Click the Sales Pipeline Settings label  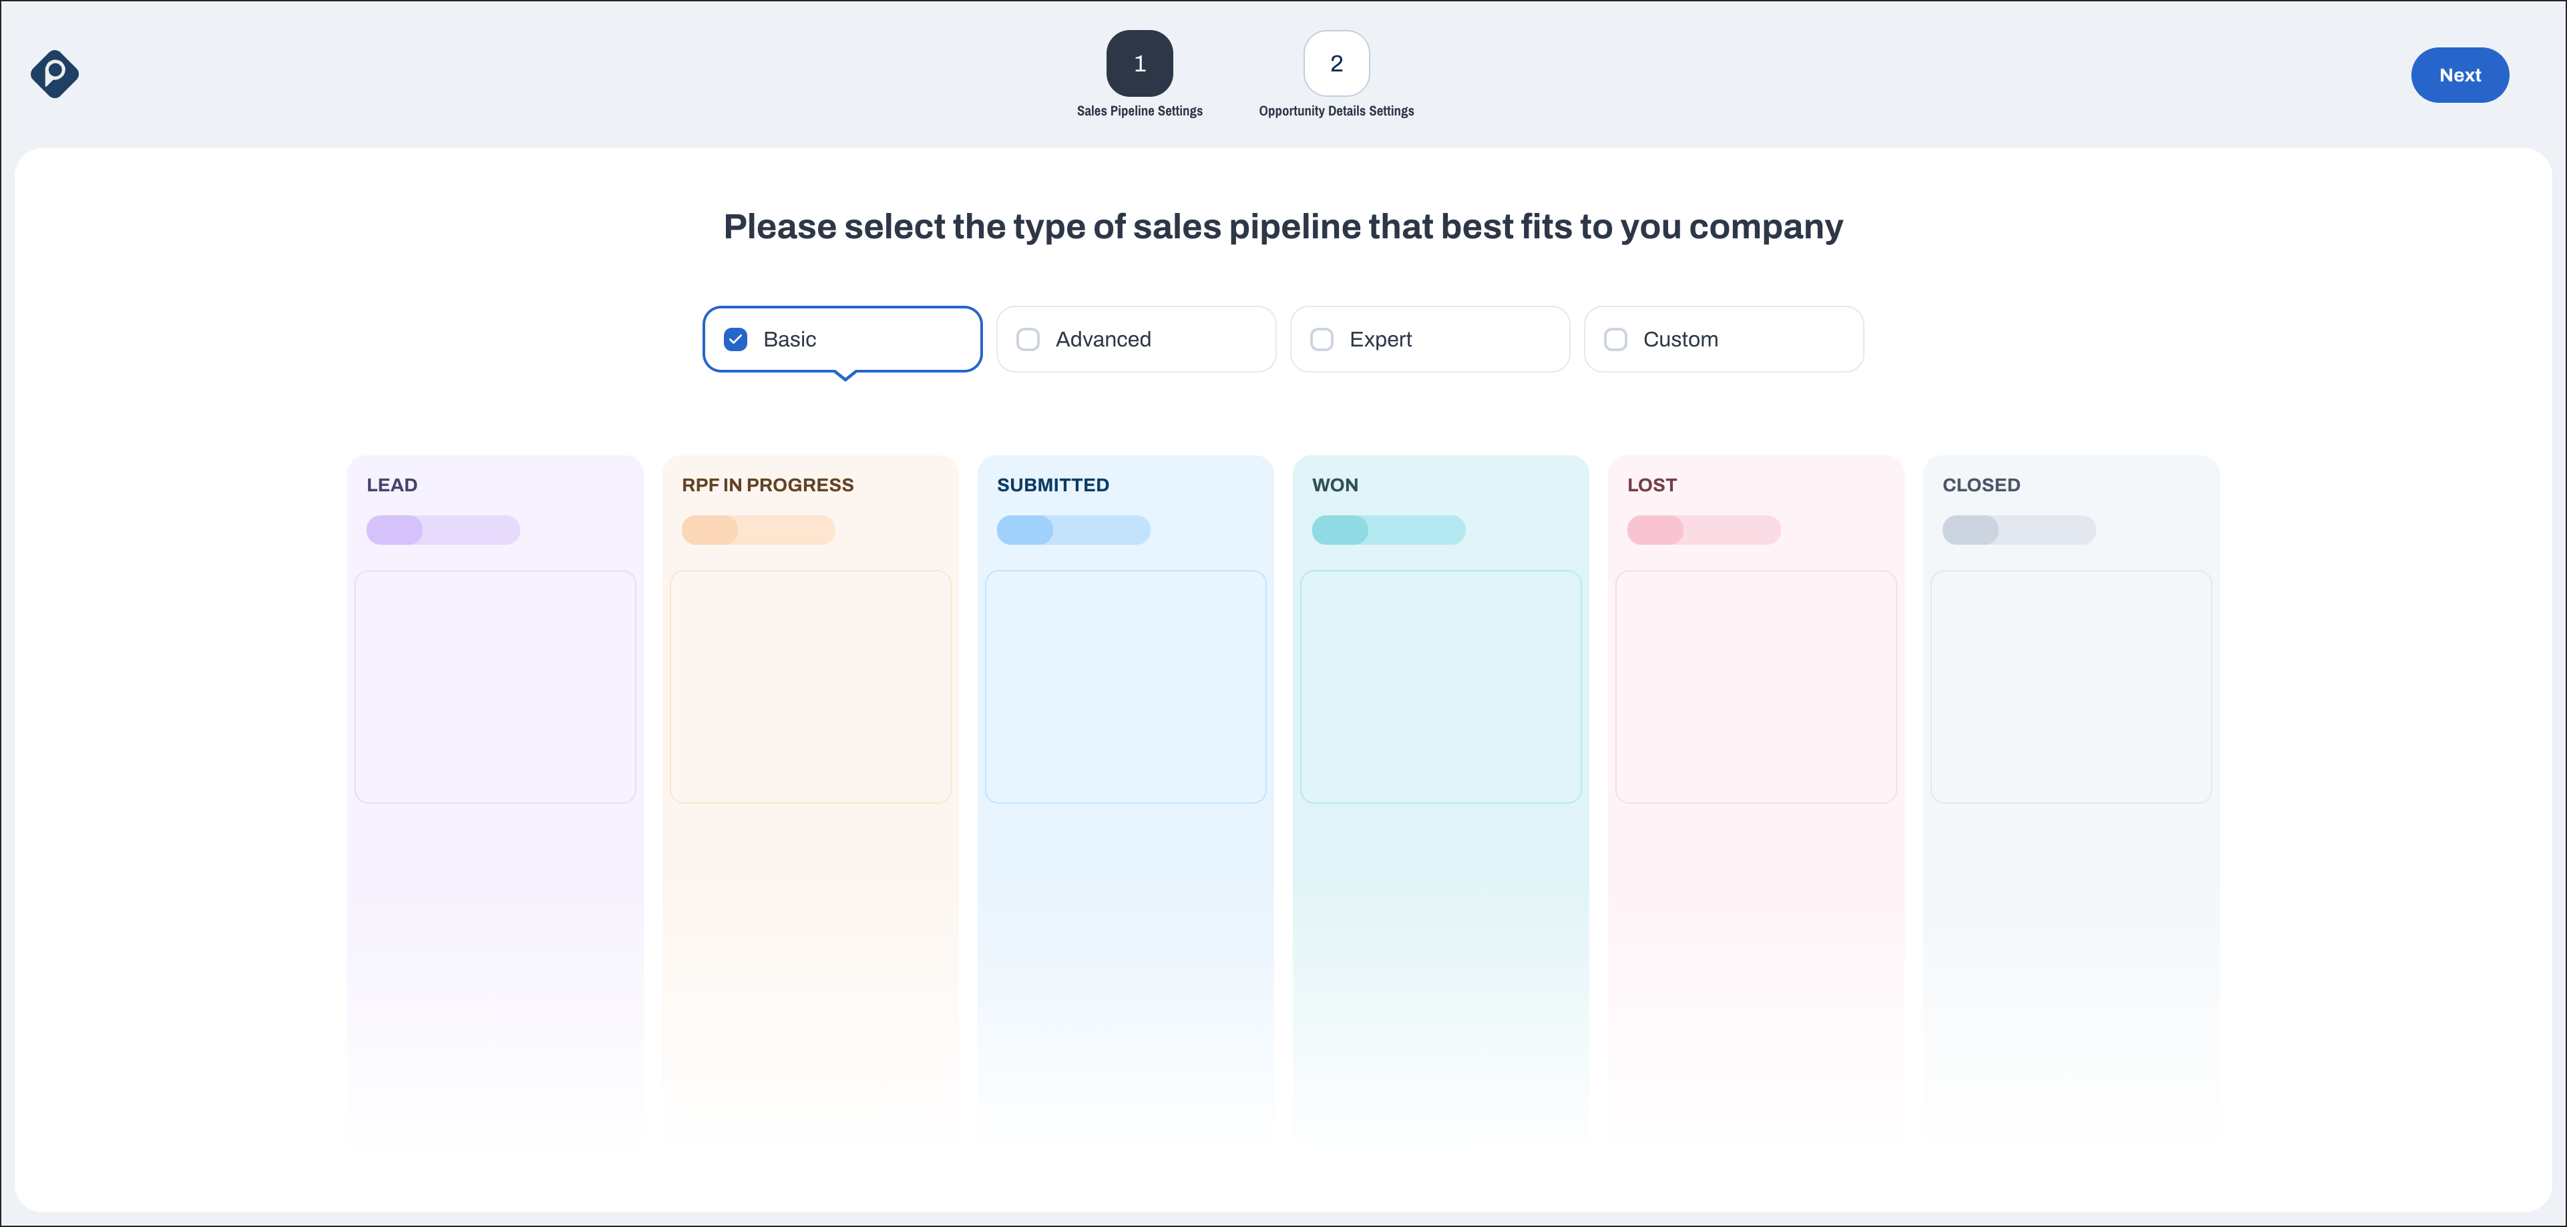(1139, 111)
